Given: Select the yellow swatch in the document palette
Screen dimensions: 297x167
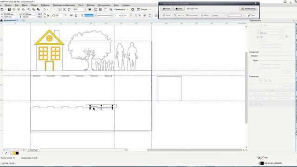Looking at the screenshot, I should point(14,153).
